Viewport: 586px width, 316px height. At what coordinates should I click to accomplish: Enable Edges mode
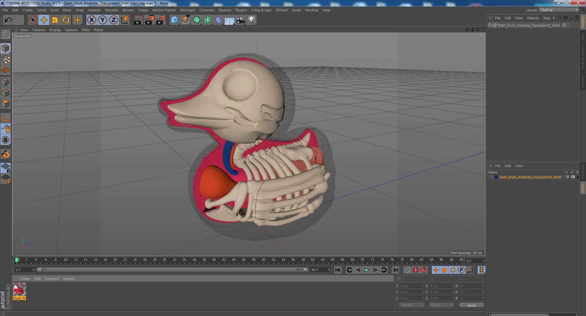[x=5, y=93]
